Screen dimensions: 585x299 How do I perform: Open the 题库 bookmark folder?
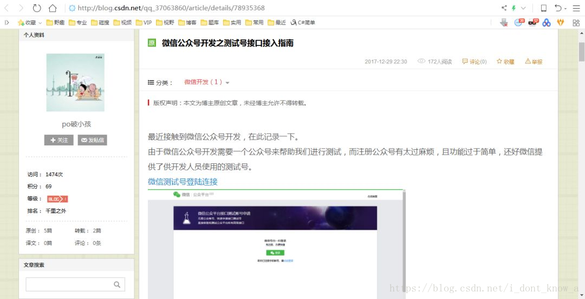pos(210,22)
